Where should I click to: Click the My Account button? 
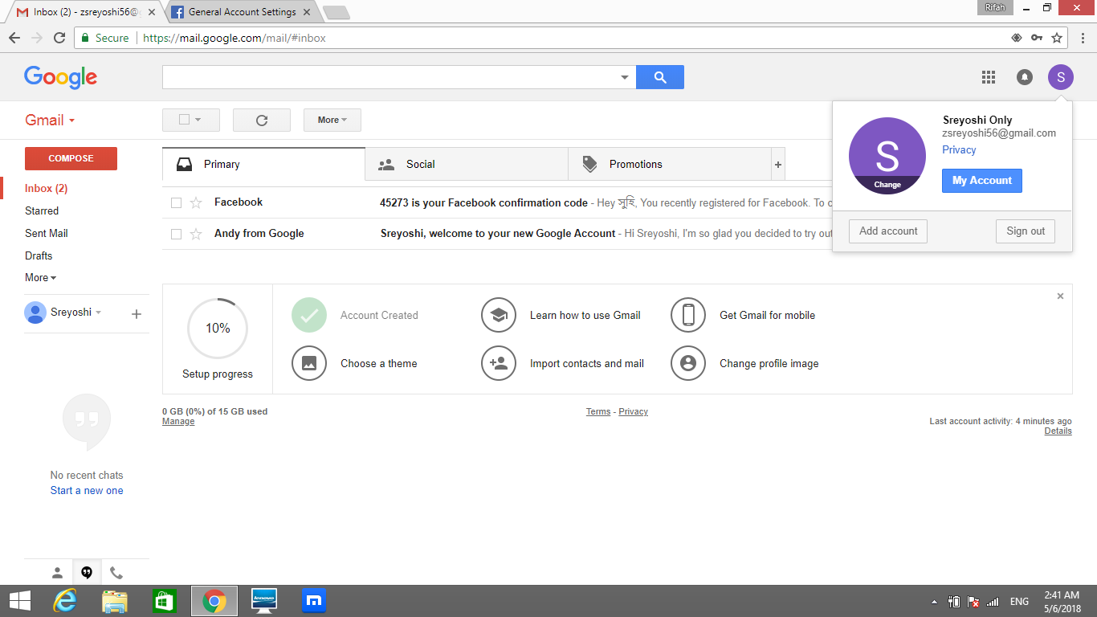coord(982,181)
